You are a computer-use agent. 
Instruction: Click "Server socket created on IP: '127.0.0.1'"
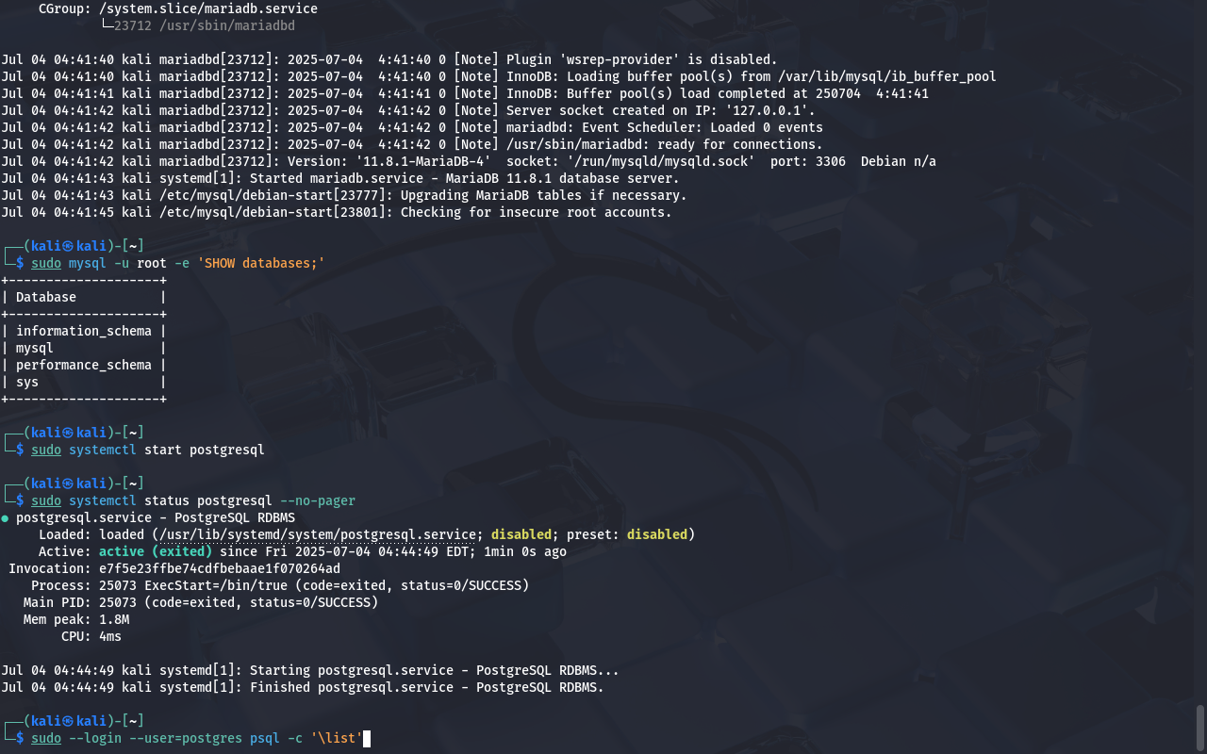coord(661,110)
